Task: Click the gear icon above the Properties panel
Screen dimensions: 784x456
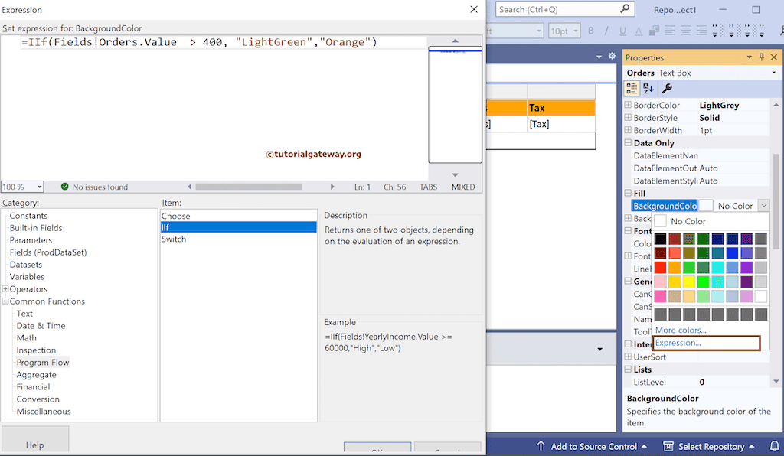Action: click(x=611, y=57)
